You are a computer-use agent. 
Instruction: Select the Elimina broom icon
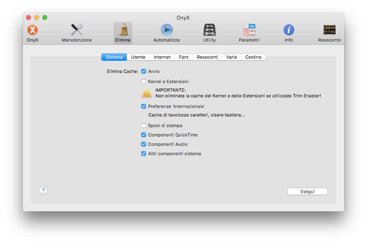pos(123,30)
